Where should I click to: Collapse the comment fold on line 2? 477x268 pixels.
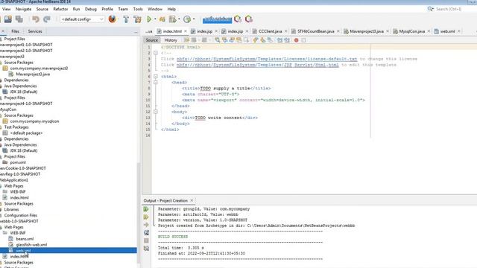[x=156, y=53]
